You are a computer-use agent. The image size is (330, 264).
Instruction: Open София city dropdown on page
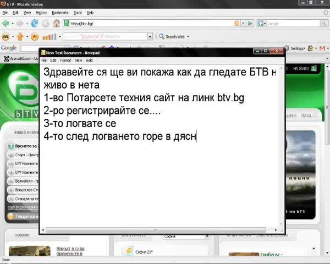coord(207,236)
